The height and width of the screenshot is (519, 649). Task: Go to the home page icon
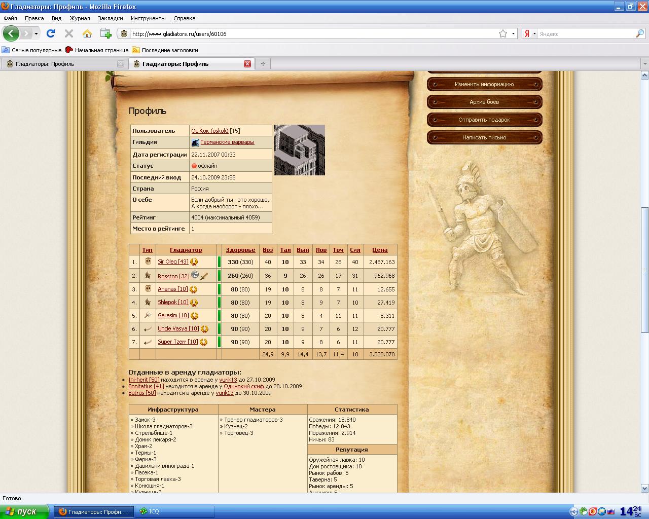87,33
